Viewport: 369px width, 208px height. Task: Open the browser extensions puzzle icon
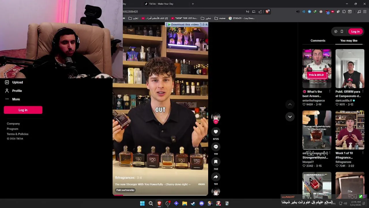click(x=344, y=12)
